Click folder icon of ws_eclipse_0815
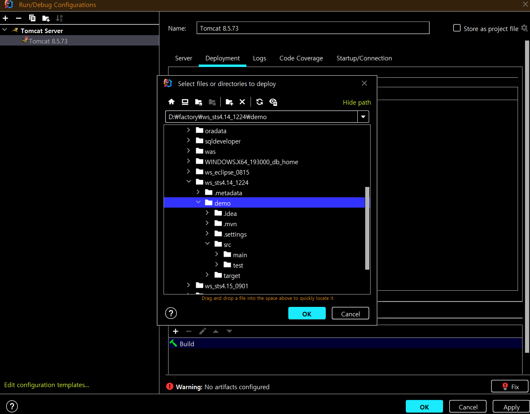This screenshot has height=414, width=530. (x=200, y=172)
